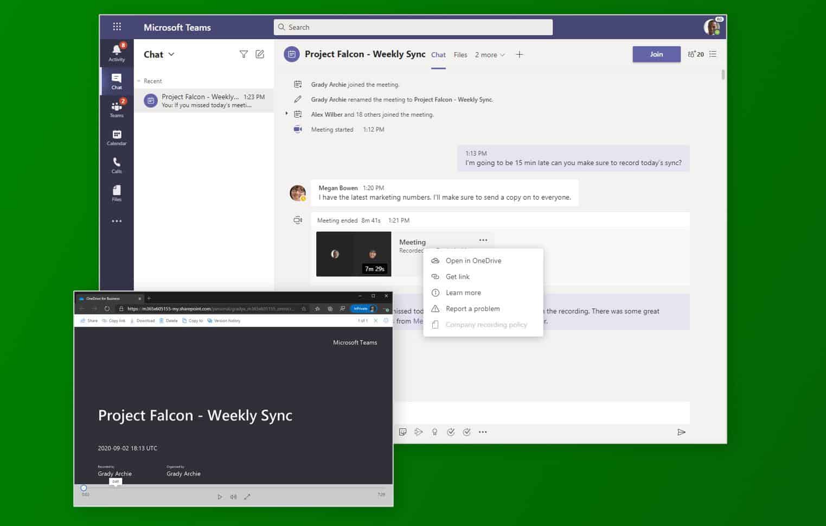Switch to the Files tab

click(x=460, y=55)
